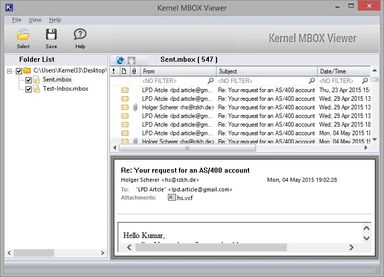384x277 pixels.
Task: Click preview date Mon, 04 May 2015 19:02:28
Action: point(302,180)
